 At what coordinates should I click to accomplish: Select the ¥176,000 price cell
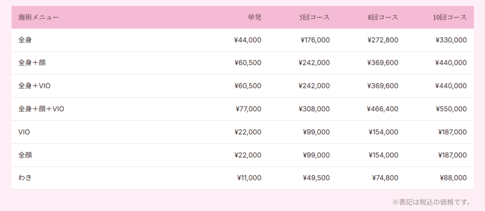315,40
